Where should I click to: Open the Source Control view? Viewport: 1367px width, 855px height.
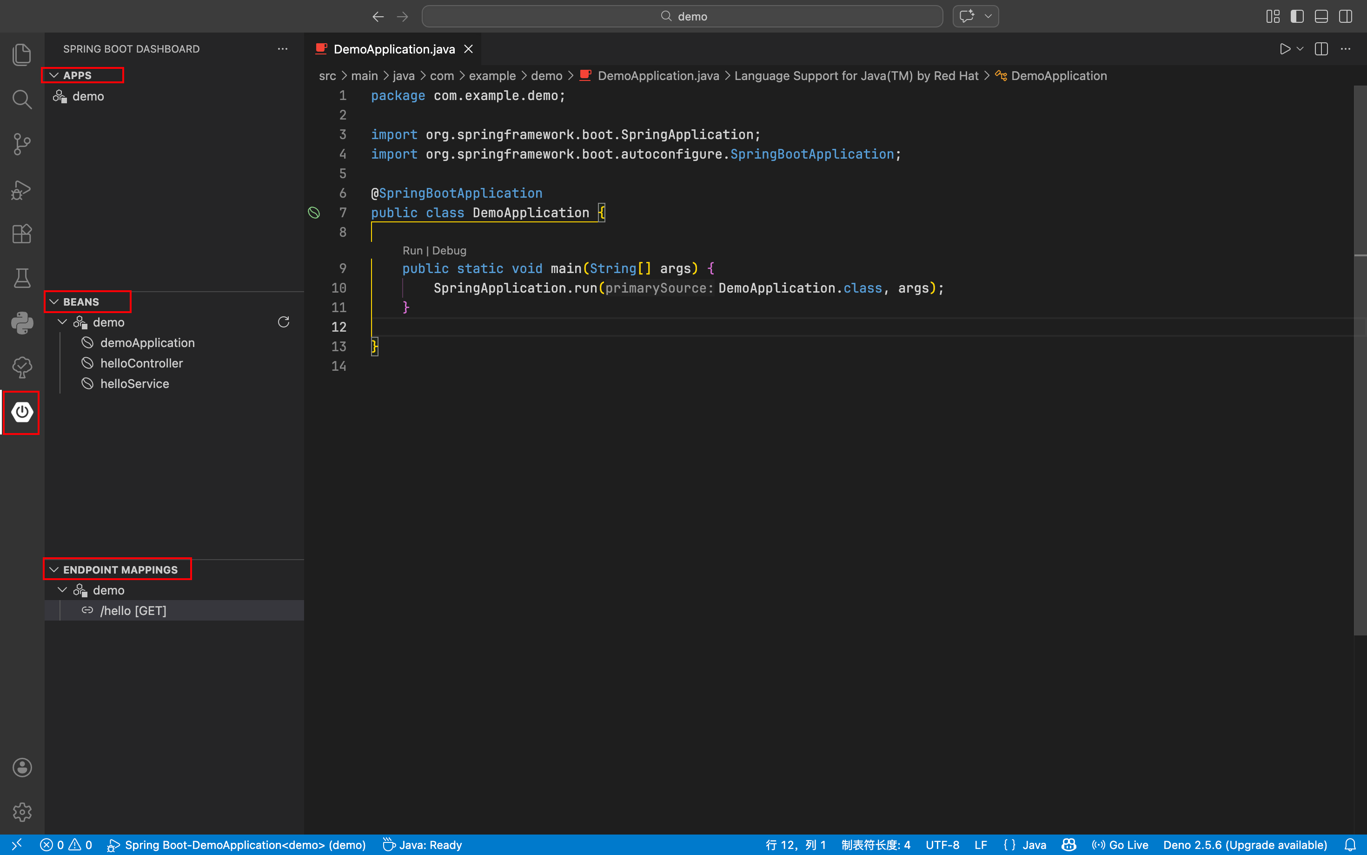coord(22,144)
